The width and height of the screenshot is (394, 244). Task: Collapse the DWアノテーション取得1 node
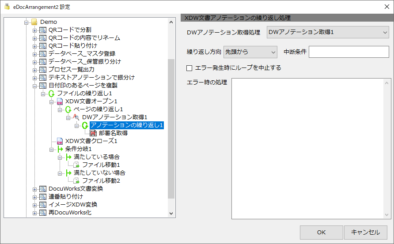pos(68,118)
